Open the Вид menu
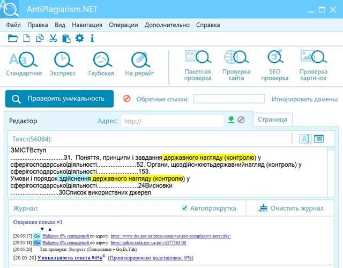The image size is (343, 268). (60, 25)
